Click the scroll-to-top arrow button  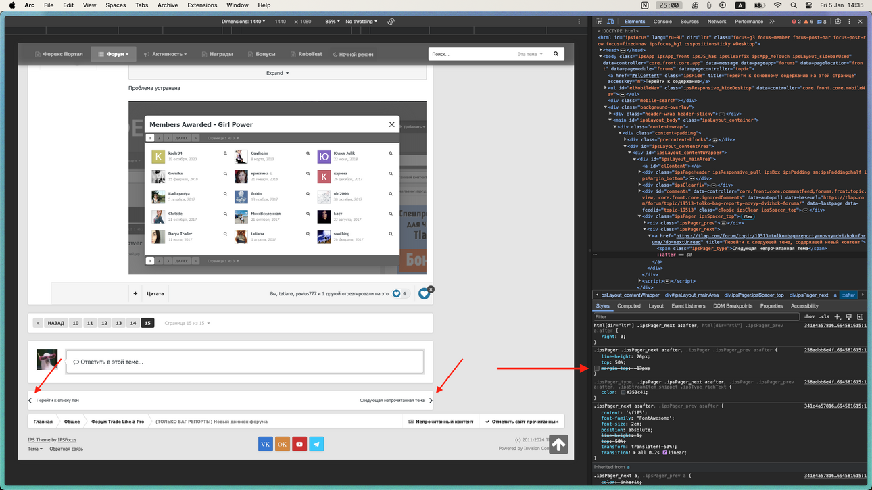coord(558,444)
